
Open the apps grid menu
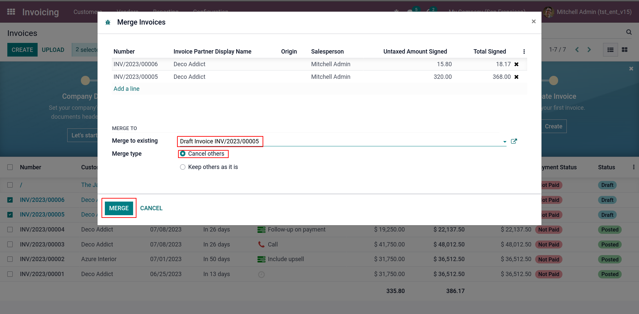[11, 12]
